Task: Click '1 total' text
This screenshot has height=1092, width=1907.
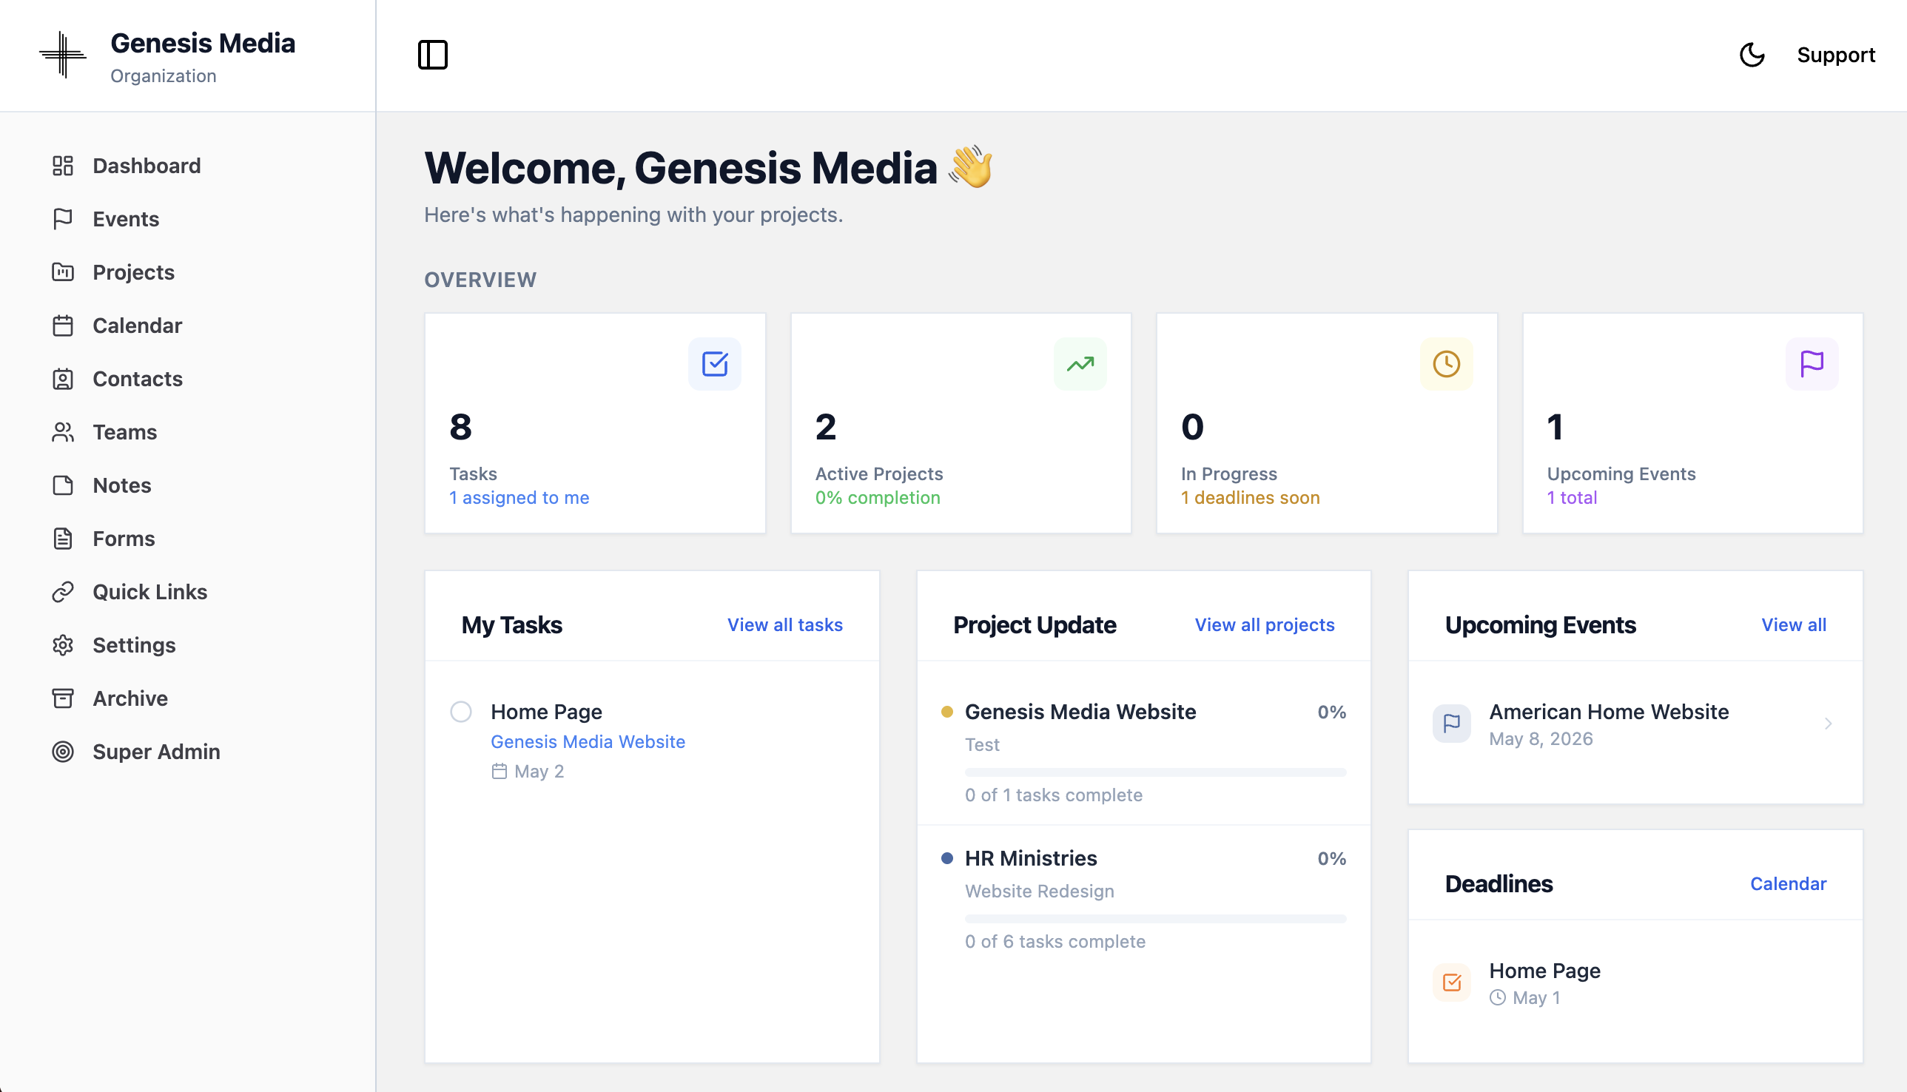Action: point(1572,497)
